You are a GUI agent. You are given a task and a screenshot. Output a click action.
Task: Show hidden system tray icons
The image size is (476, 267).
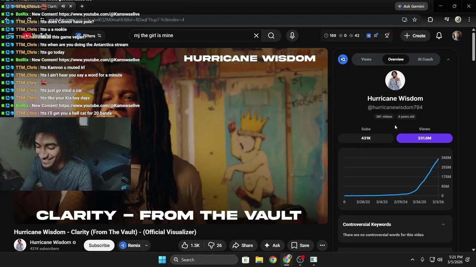(x=412, y=260)
